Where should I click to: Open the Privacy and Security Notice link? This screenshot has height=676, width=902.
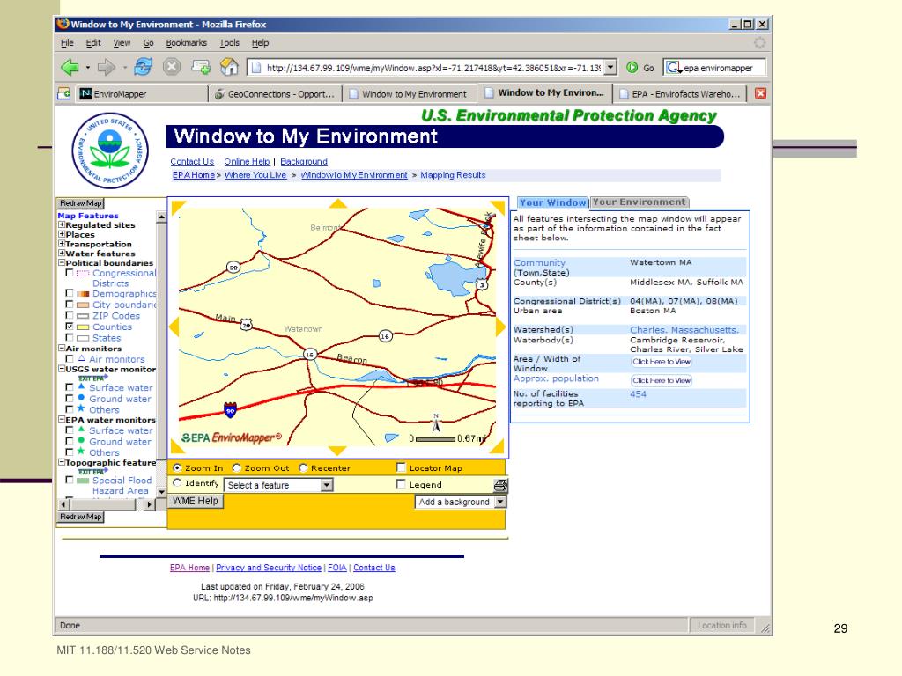[269, 568]
